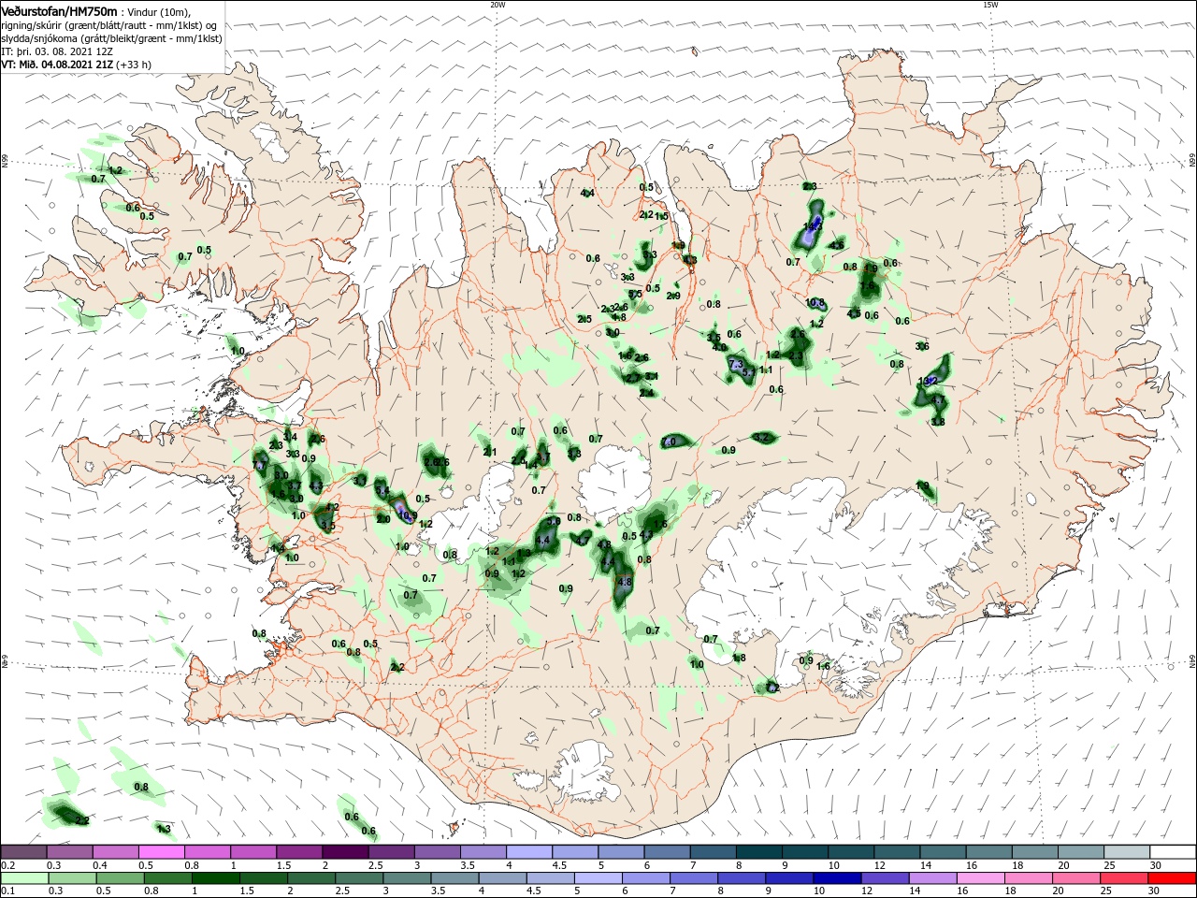Pick the leftmost upper swatch starting at 0.2
Image resolution: width=1197 pixels, height=898 pixels.
(x=23, y=852)
